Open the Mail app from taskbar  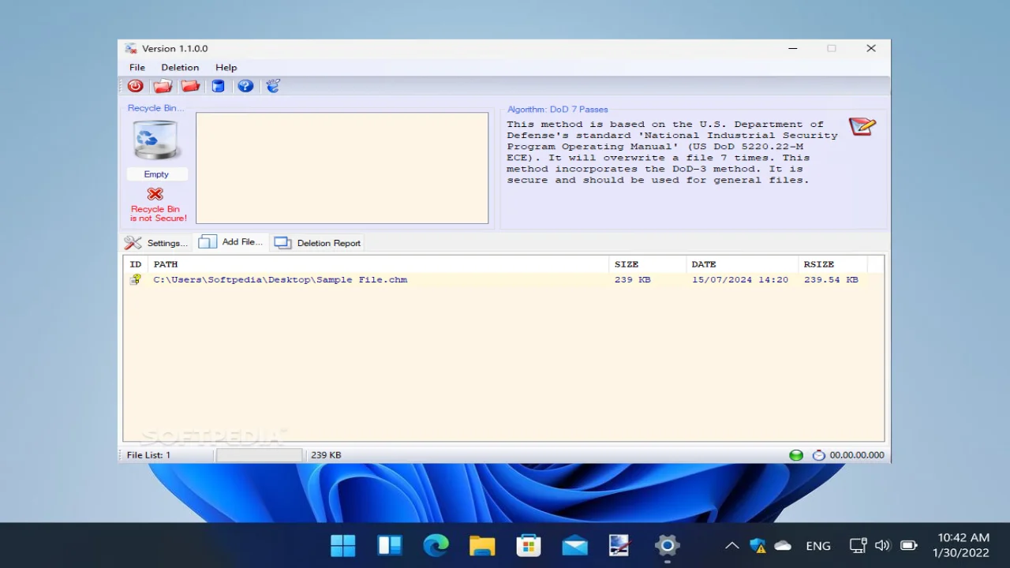pos(574,545)
